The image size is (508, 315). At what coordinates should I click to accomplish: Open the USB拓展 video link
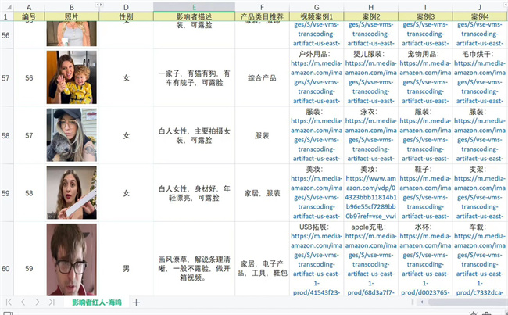point(317,264)
